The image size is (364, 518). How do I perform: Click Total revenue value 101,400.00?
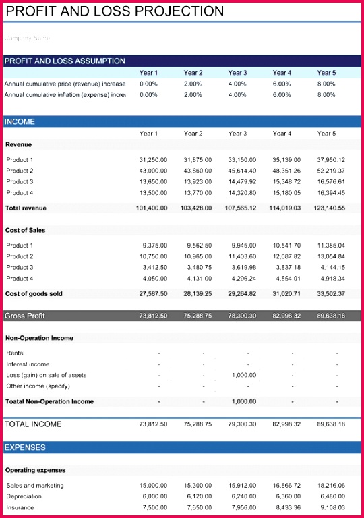(x=152, y=208)
